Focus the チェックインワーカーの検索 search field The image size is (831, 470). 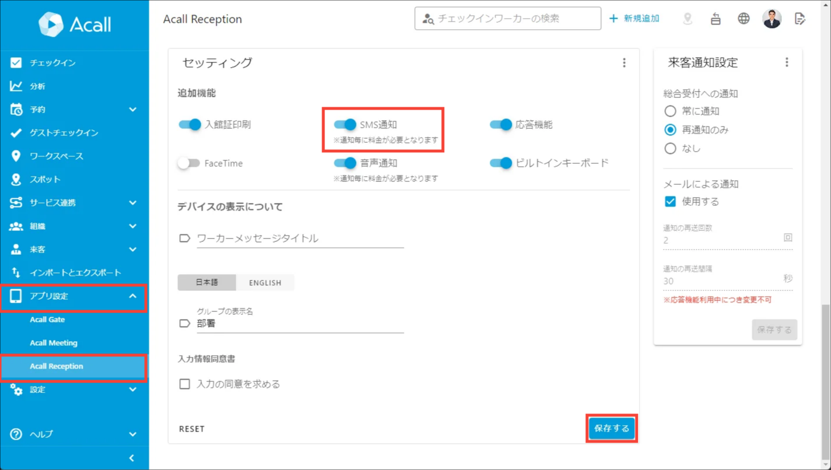[508, 19]
